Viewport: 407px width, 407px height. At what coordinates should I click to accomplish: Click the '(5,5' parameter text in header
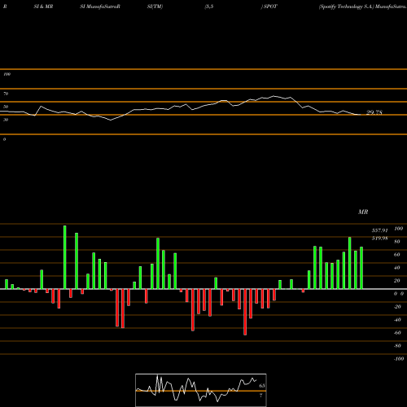(x=209, y=7)
